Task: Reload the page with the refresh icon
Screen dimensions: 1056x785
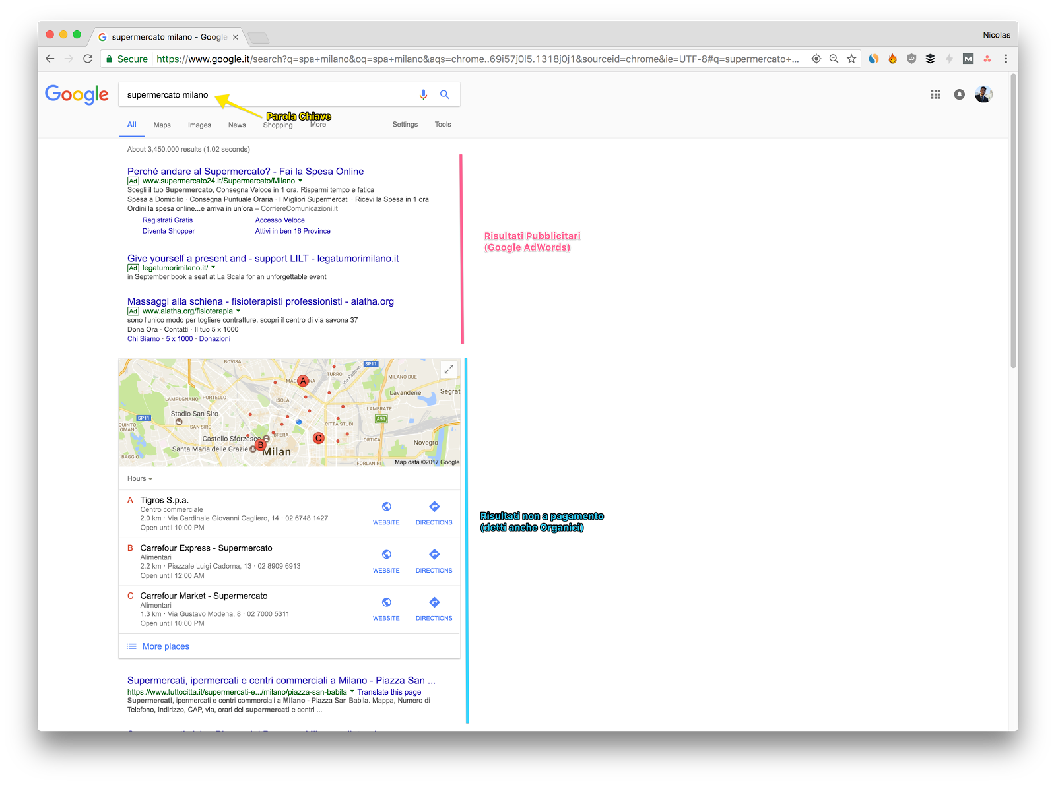Action: (88, 59)
